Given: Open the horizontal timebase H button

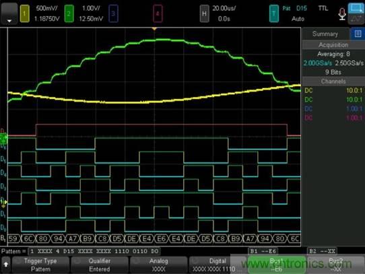Looking at the screenshot, I should 204,13.
